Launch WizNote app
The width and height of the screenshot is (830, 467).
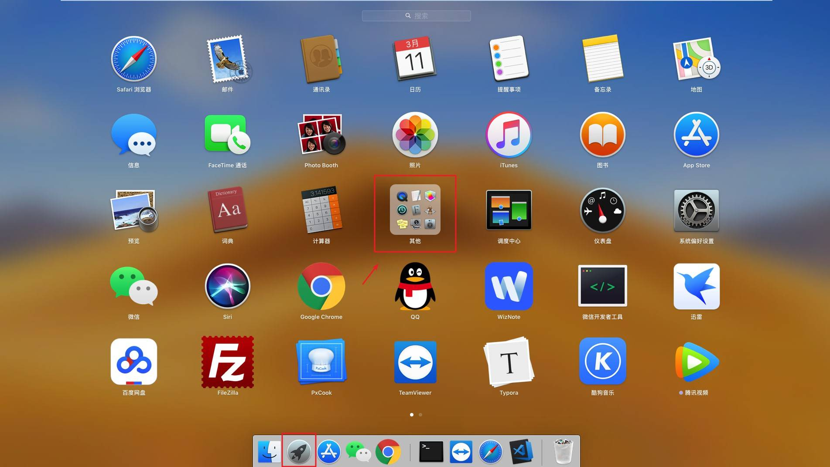coord(509,286)
